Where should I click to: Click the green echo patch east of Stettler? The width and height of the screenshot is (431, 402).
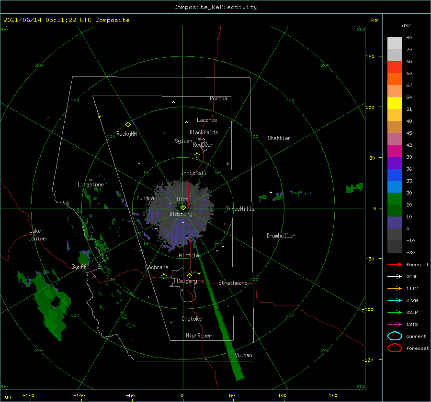(354, 188)
